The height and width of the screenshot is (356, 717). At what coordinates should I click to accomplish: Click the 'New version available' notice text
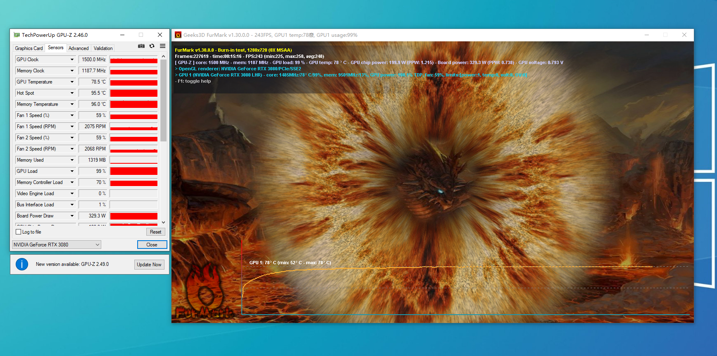coord(72,264)
